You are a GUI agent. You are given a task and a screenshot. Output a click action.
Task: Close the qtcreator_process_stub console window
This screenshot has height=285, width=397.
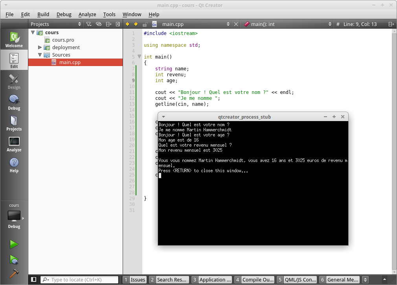(x=343, y=117)
